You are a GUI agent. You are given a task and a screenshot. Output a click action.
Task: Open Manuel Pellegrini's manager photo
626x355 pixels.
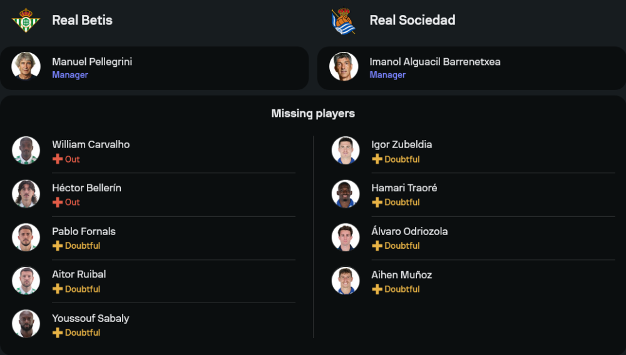(26, 66)
